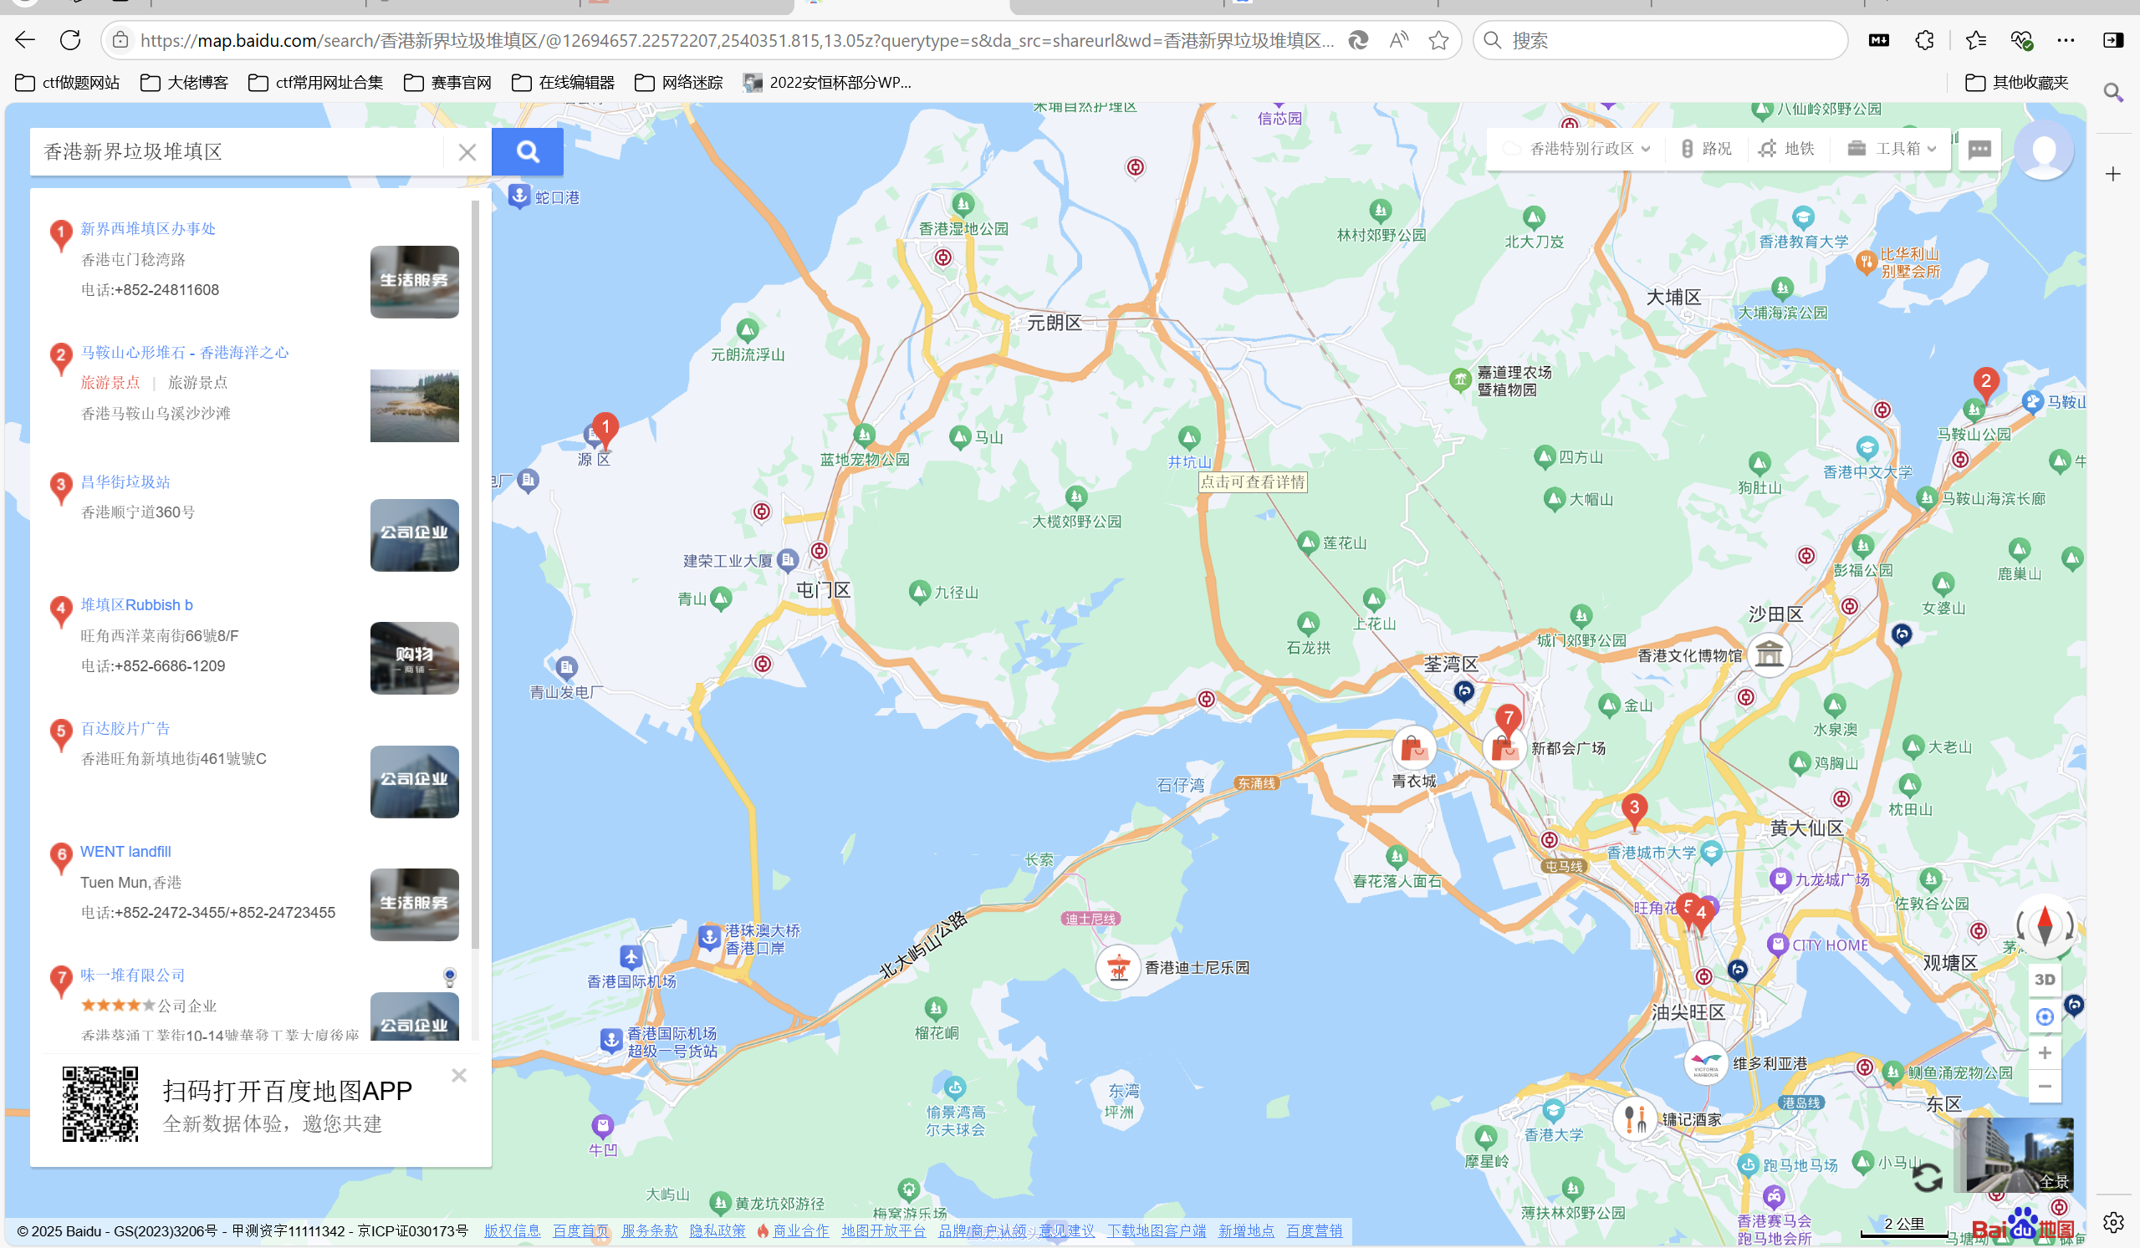
Task: Click the 香港迪士尼乐园 map icon
Action: click(1117, 967)
